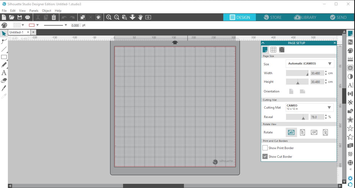This screenshot has width=355, height=188.
Task: Adjust the page Height slider
Action: coord(297,82)
